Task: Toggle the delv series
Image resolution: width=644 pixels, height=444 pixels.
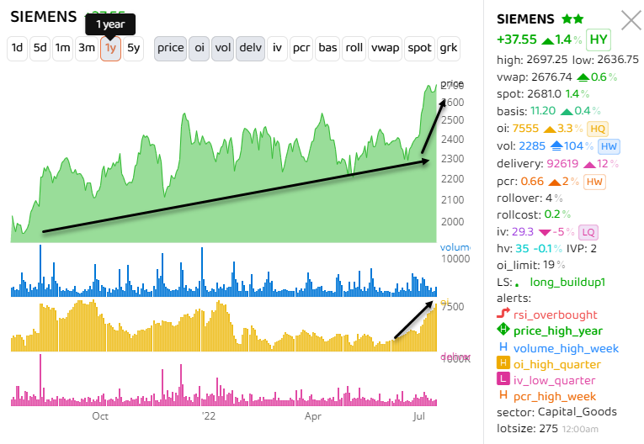Action: (x=250, y=49)
